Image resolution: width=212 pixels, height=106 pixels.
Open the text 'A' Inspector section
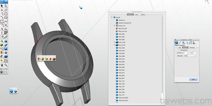point(187,43)
